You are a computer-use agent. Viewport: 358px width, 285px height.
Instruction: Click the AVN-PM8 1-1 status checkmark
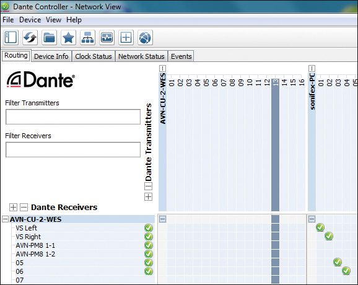(149, 245)
